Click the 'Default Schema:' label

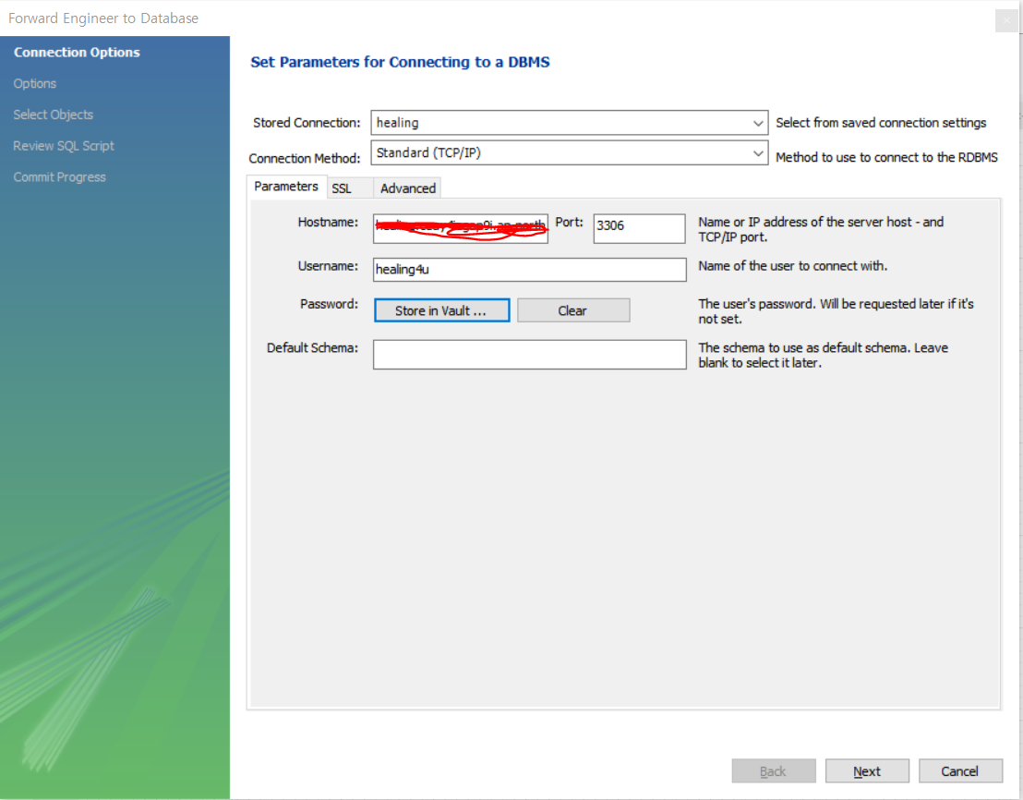pos(312,347)
